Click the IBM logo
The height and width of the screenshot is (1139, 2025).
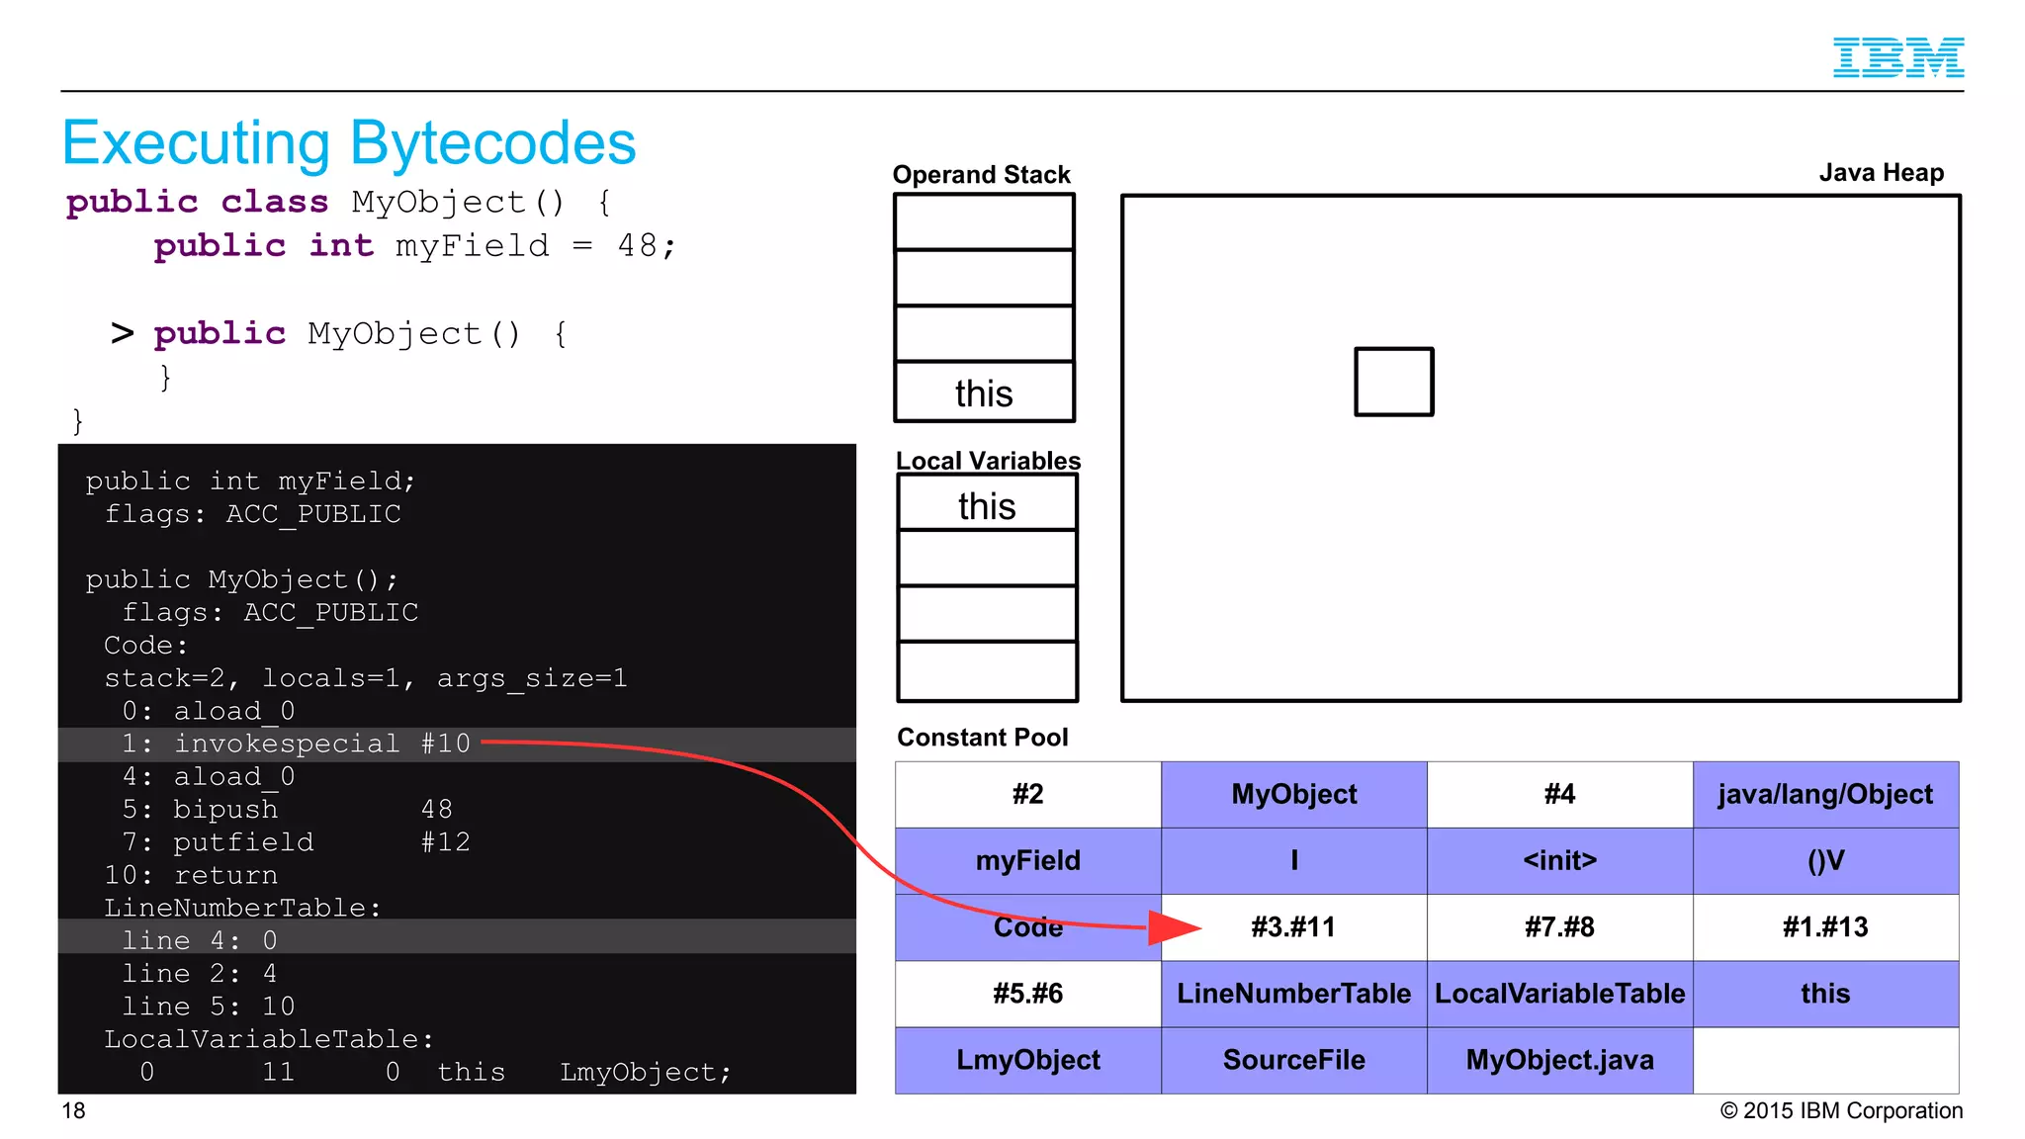[x=1897, y=57]
